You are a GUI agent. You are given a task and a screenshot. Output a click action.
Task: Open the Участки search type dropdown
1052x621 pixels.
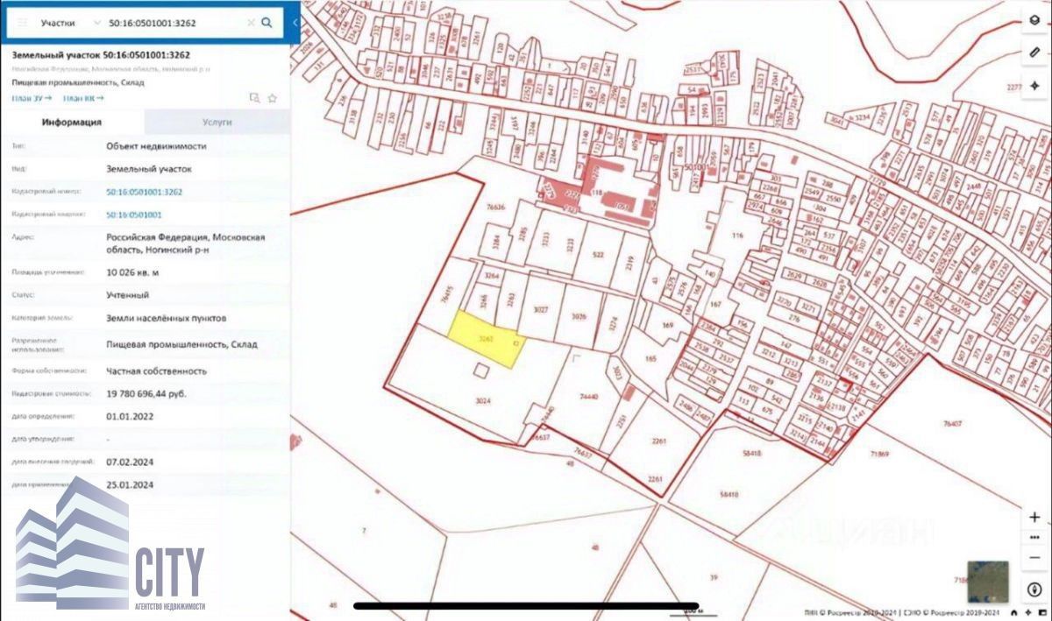pos(70,23)
